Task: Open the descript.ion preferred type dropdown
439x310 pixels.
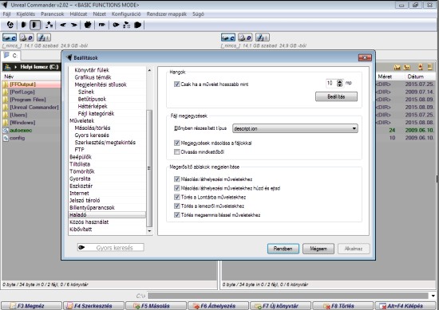Action: pyautogui.click(x=295, y=128)
